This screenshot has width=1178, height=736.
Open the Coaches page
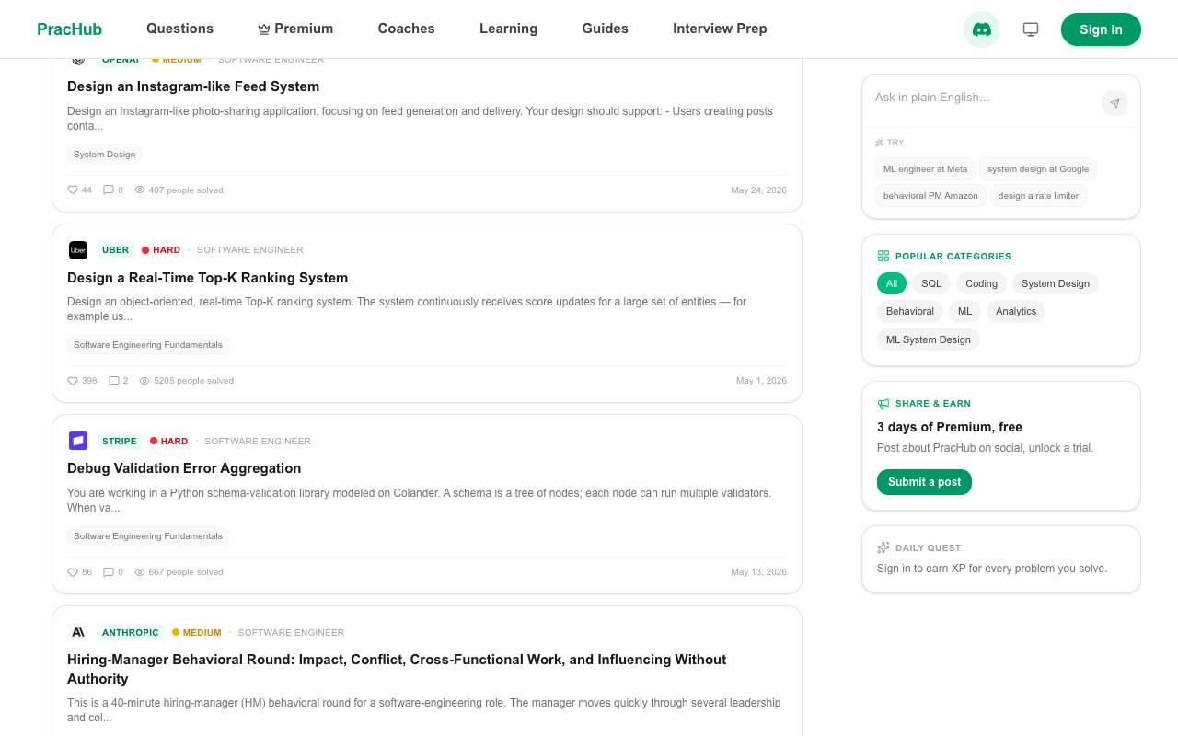406,29
